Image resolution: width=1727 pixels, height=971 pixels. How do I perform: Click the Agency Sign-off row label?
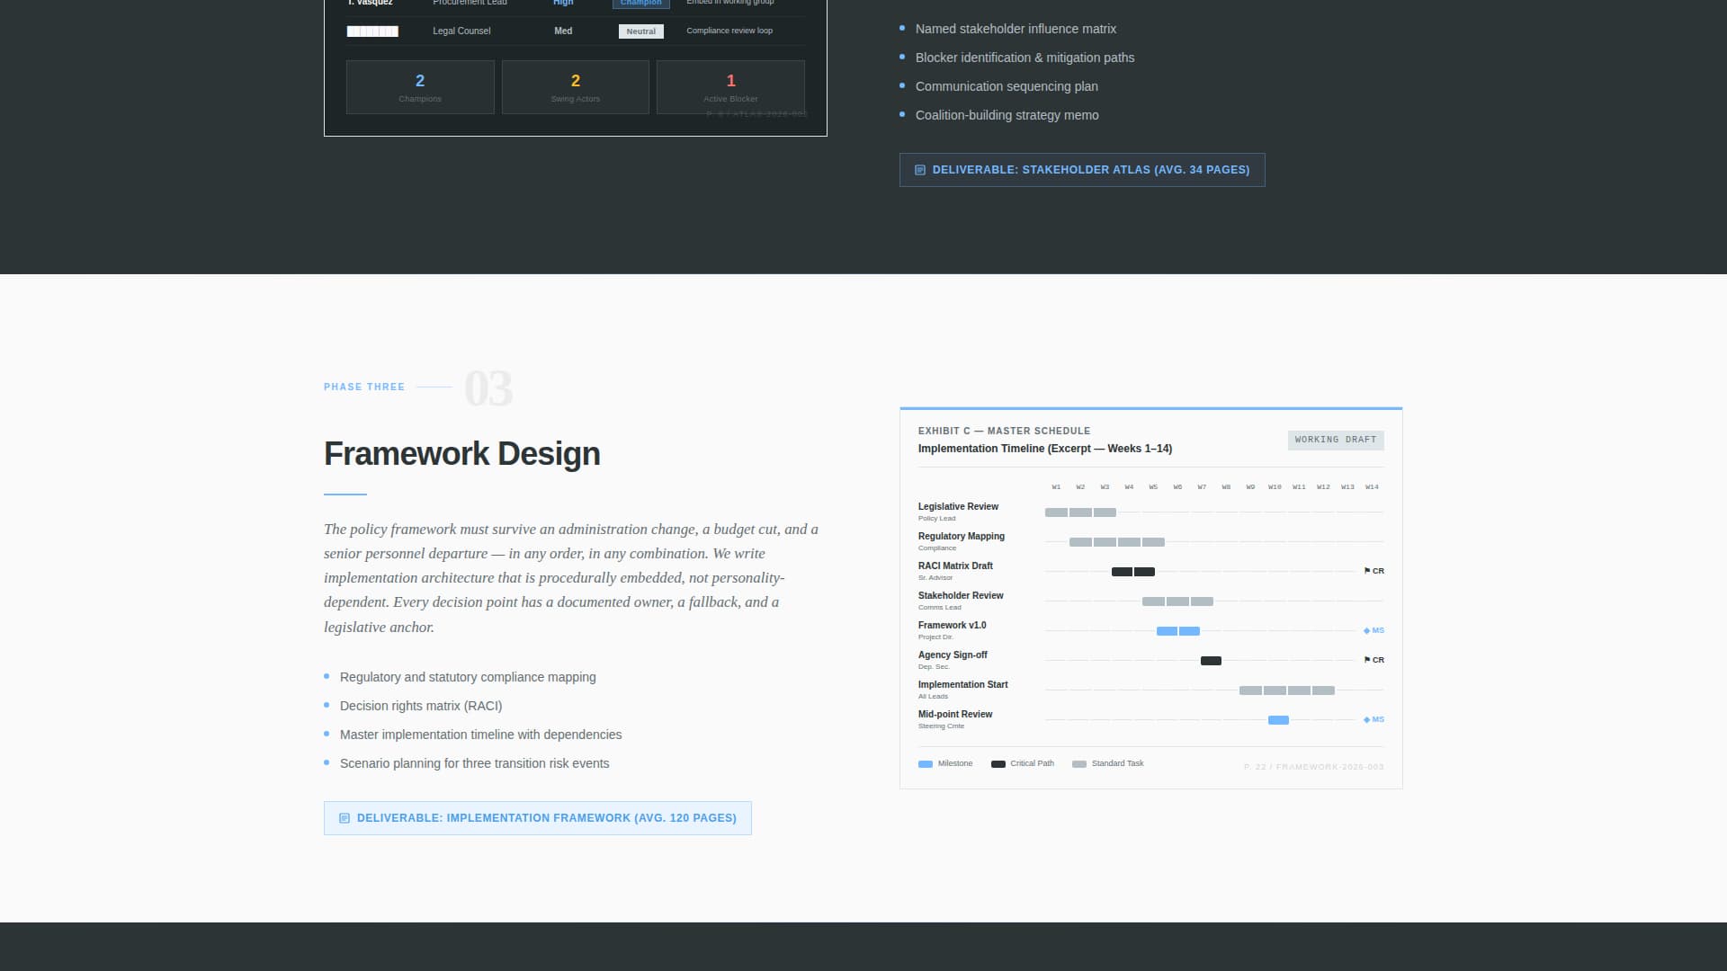(953, 655)
